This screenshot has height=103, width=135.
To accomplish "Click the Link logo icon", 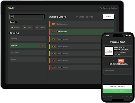I will pyautogui.click(x=9, y=8).
